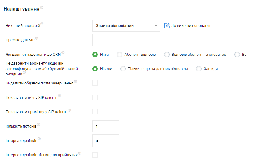Click the info icon beside Кількість потоків
This screenshot has width=273, height=164.
(38, 125)
